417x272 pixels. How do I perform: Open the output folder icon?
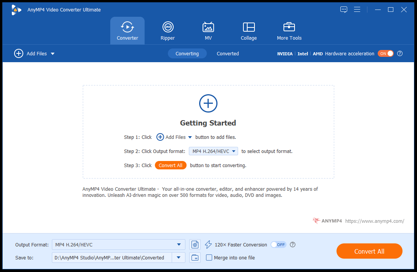(x=195, y=258)
